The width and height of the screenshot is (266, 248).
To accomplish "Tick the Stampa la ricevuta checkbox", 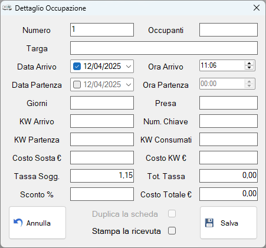I will click(x=172, y=231).
